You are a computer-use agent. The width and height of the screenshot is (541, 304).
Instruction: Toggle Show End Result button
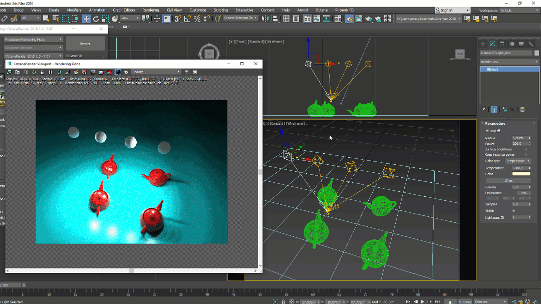tap(494, 109)
